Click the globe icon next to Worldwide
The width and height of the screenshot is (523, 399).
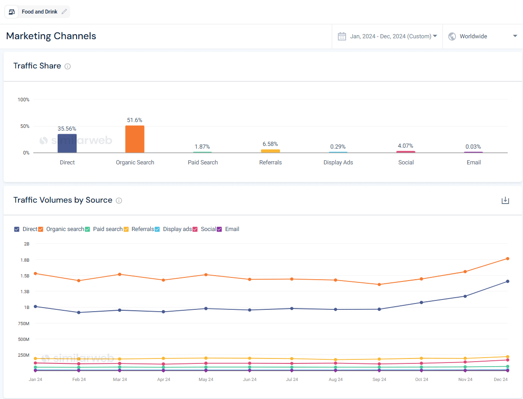point(451,36)
